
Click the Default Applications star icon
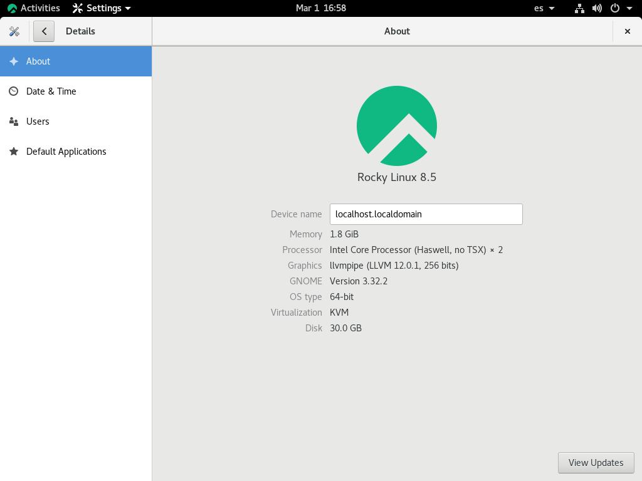pyautogui.click(x=14, y=152)
